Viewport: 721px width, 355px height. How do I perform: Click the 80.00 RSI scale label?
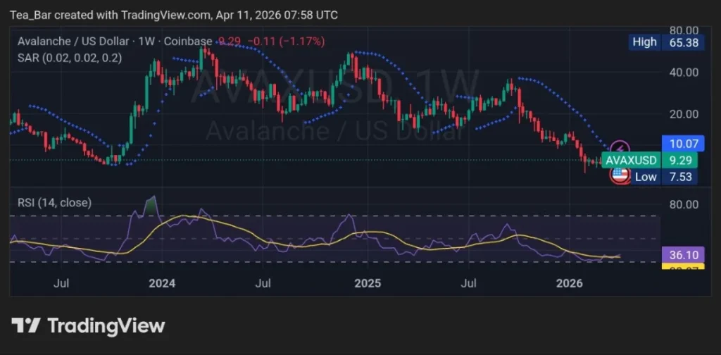click(x=684, y=204)
